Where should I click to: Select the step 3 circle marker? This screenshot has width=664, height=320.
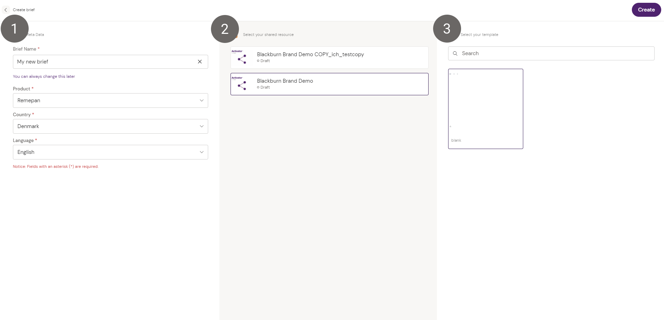[447, 29]
